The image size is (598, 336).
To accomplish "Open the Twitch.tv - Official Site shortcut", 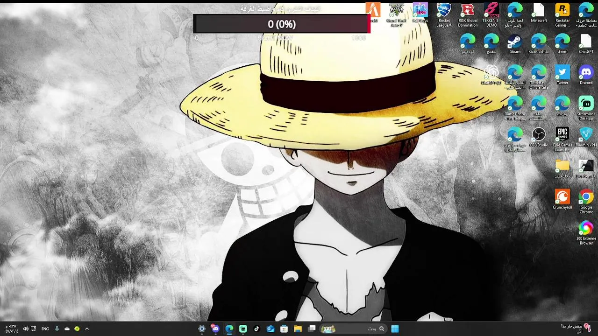I will tap(539, 77).
